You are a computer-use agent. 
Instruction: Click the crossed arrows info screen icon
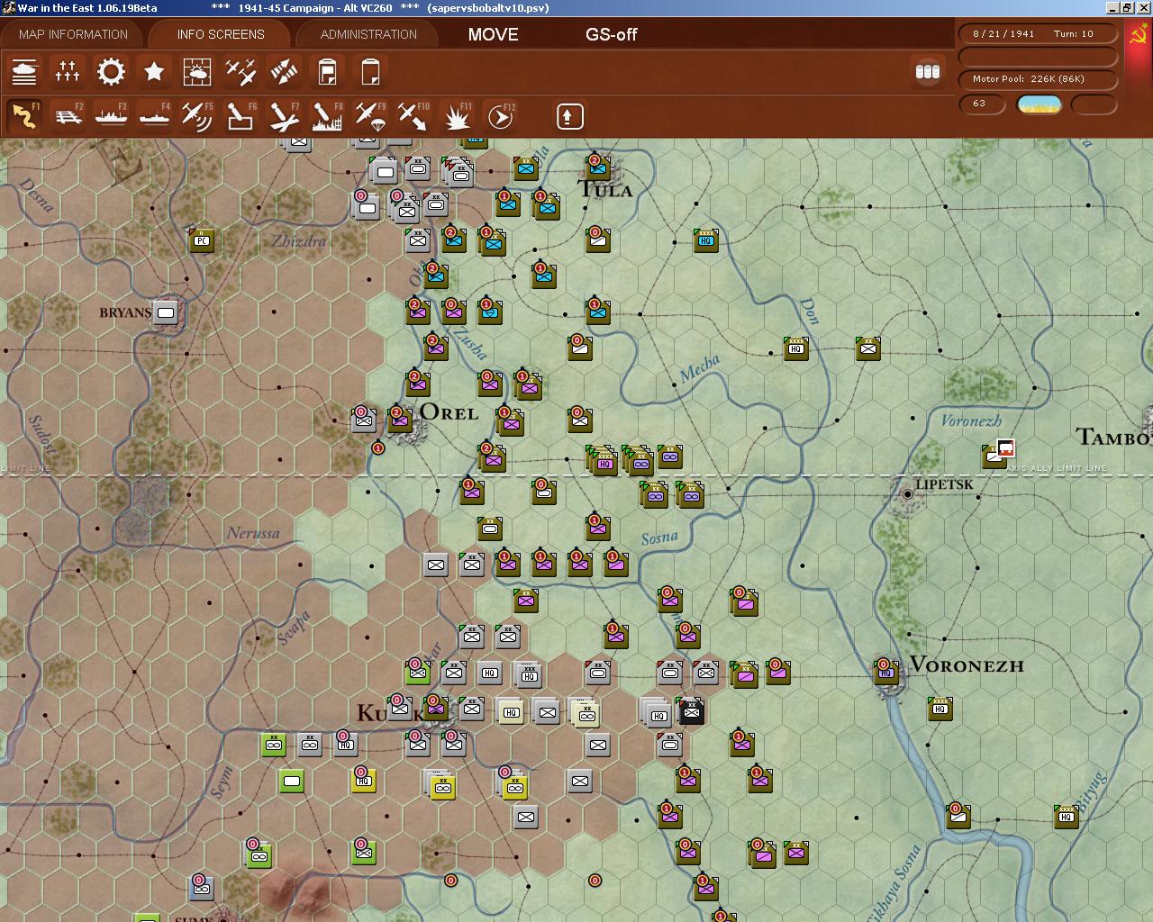(284, 71)
